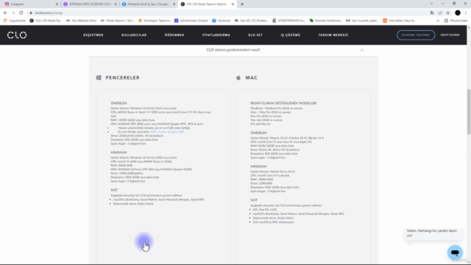The width and height of the screenshot is (471, 265).
Task: Open the Daz 3D bookmark
Action: (251, 21)
